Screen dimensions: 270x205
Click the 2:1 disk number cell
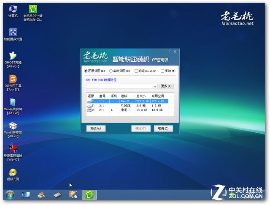101,110
